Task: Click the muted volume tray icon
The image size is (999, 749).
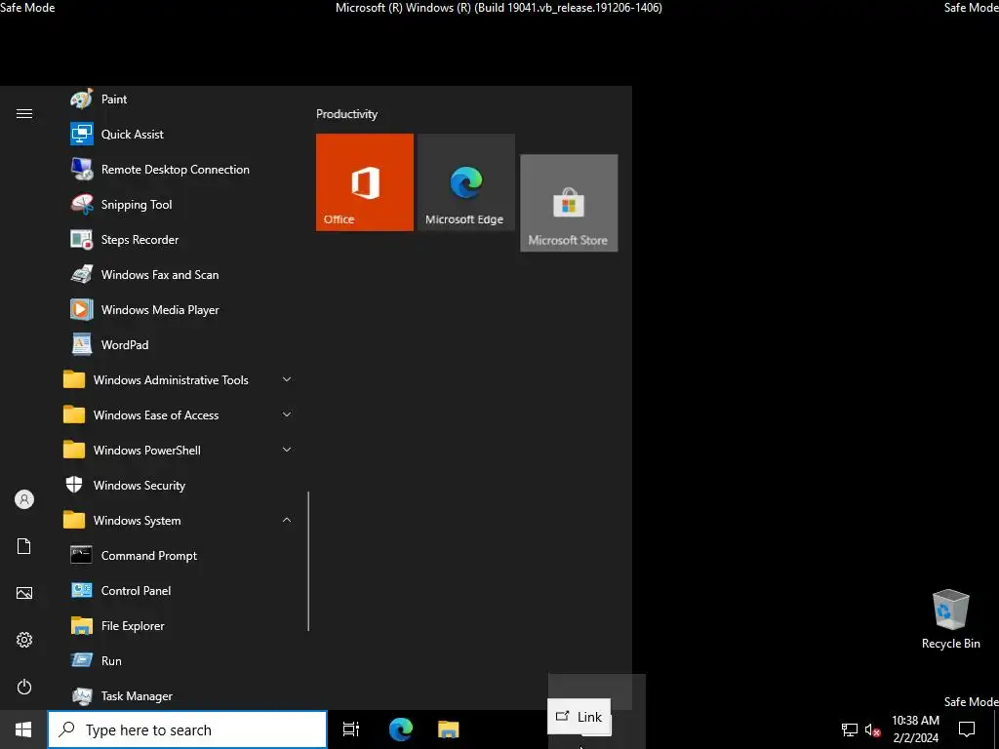Action: point(872,729)
